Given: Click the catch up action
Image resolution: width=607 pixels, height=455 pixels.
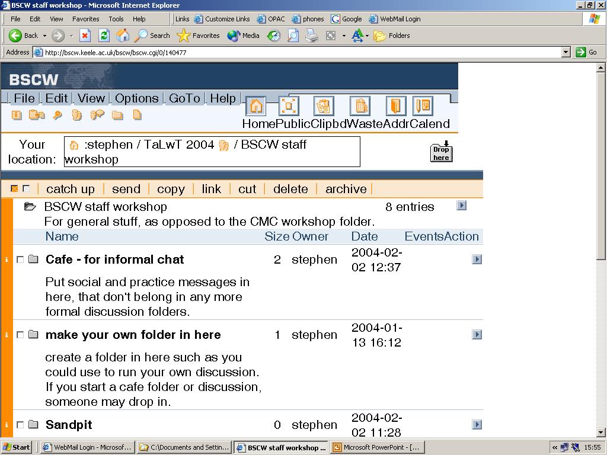Looking at the screenshot, I should point(71,189).
